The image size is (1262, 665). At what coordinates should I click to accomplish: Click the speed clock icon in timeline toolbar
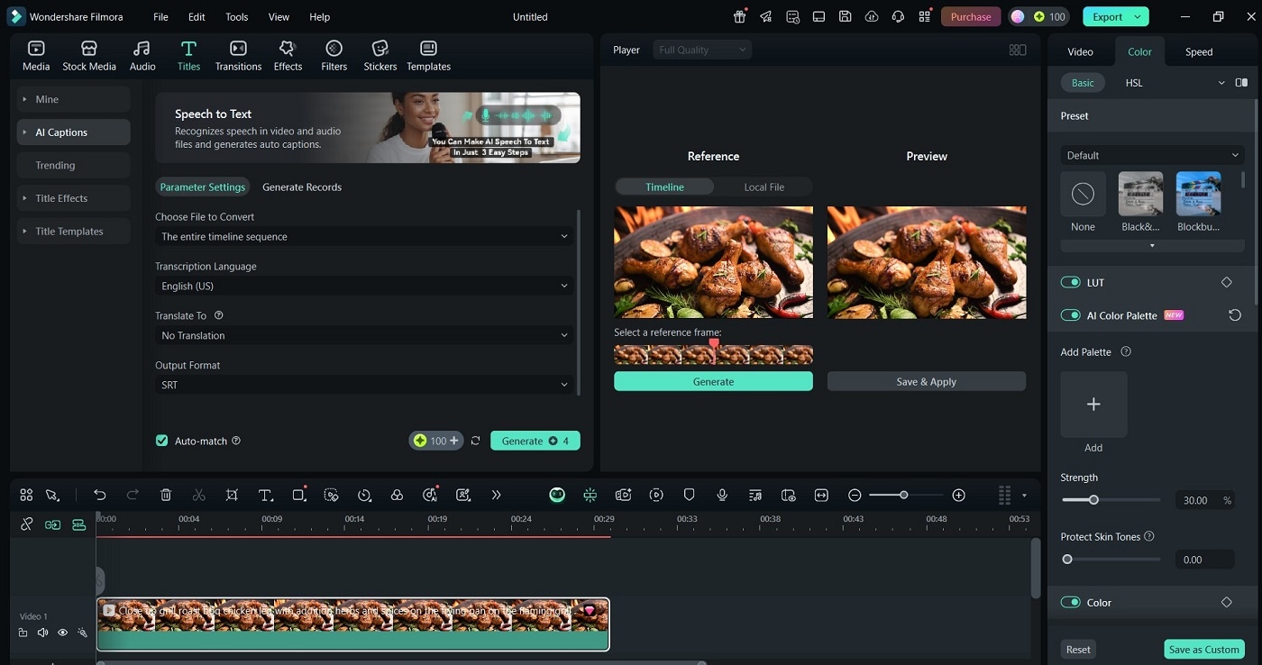point(364,495)
